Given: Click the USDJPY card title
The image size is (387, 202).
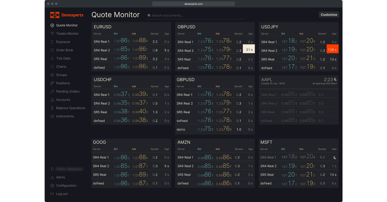Looking at the screenshot, I should (270, 27).
